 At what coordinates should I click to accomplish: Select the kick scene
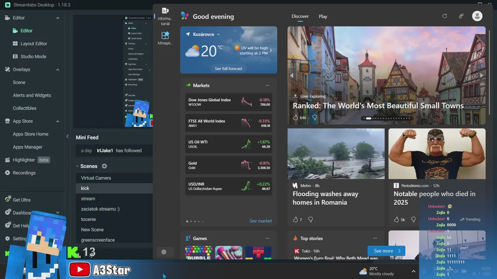[x=114, y=188]
